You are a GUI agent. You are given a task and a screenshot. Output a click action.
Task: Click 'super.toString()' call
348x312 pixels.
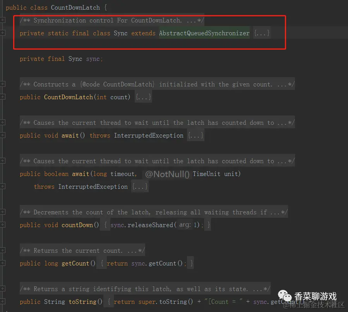point(166,302)
